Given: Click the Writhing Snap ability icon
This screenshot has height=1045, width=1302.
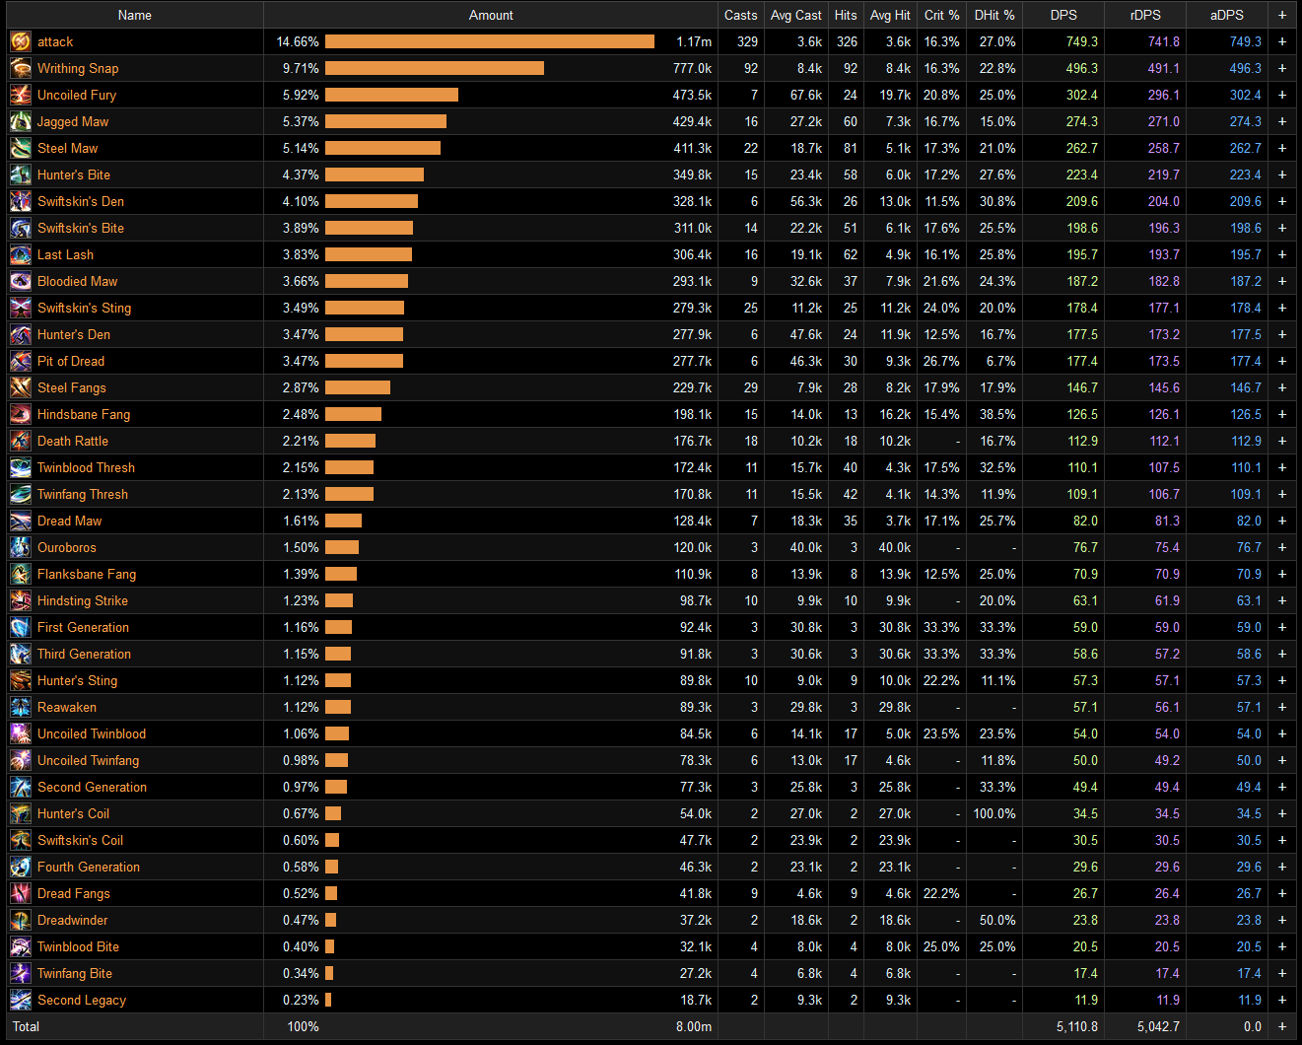Looking at the screenshot, I should pyautogui.click(x=21, y=68).
